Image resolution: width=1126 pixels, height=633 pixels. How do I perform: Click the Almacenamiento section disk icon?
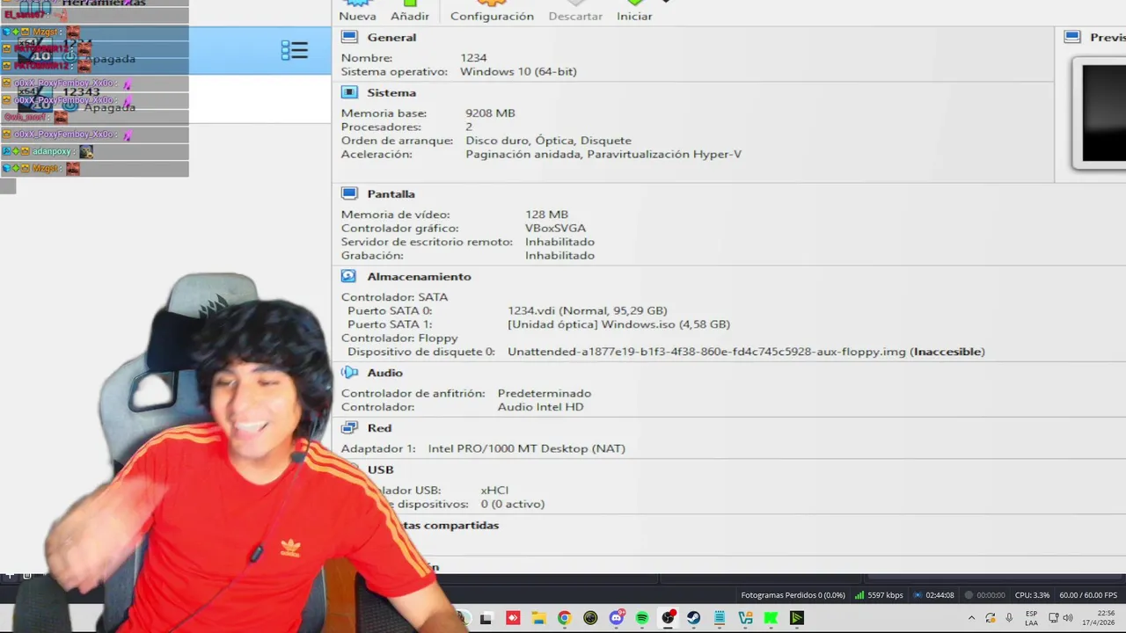click(x=349, y=276)
